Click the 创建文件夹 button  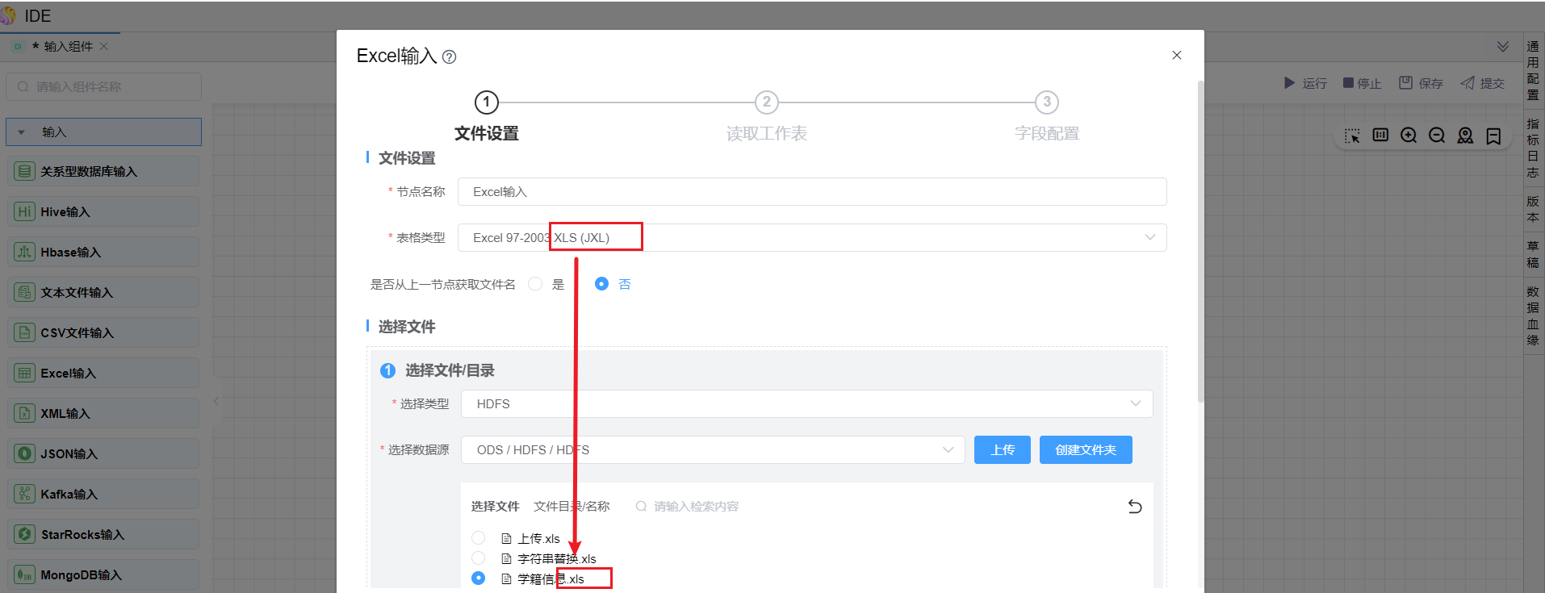pos(1085,450)
